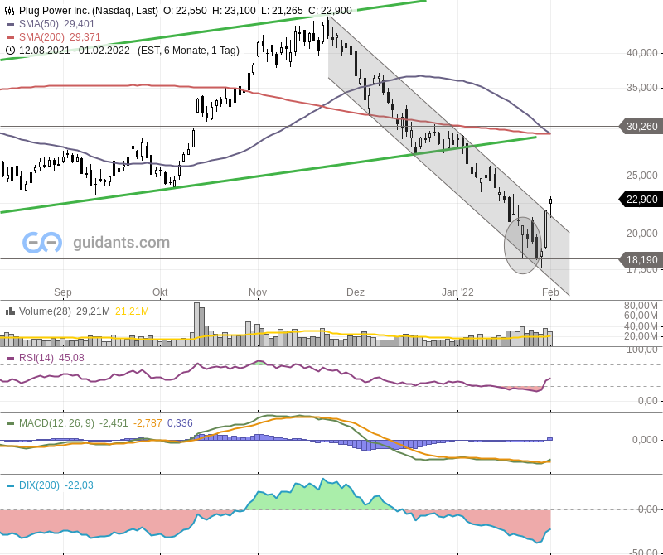Click the volume bars icon beside Volume(28)
Image resolution: width=663 pixels, height=555 pixels.
click(x=10, y=311)
